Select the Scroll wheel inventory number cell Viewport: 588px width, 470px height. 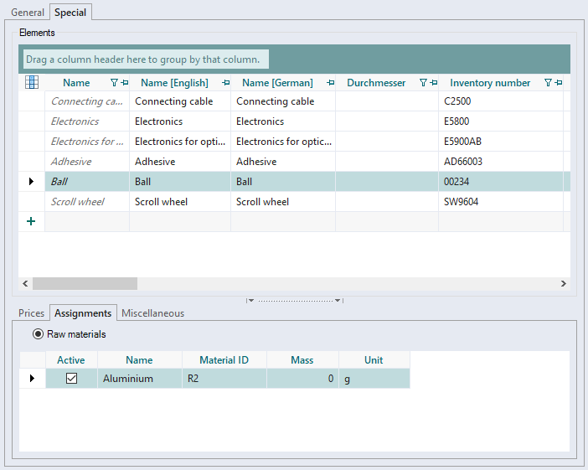pos(500,202)
